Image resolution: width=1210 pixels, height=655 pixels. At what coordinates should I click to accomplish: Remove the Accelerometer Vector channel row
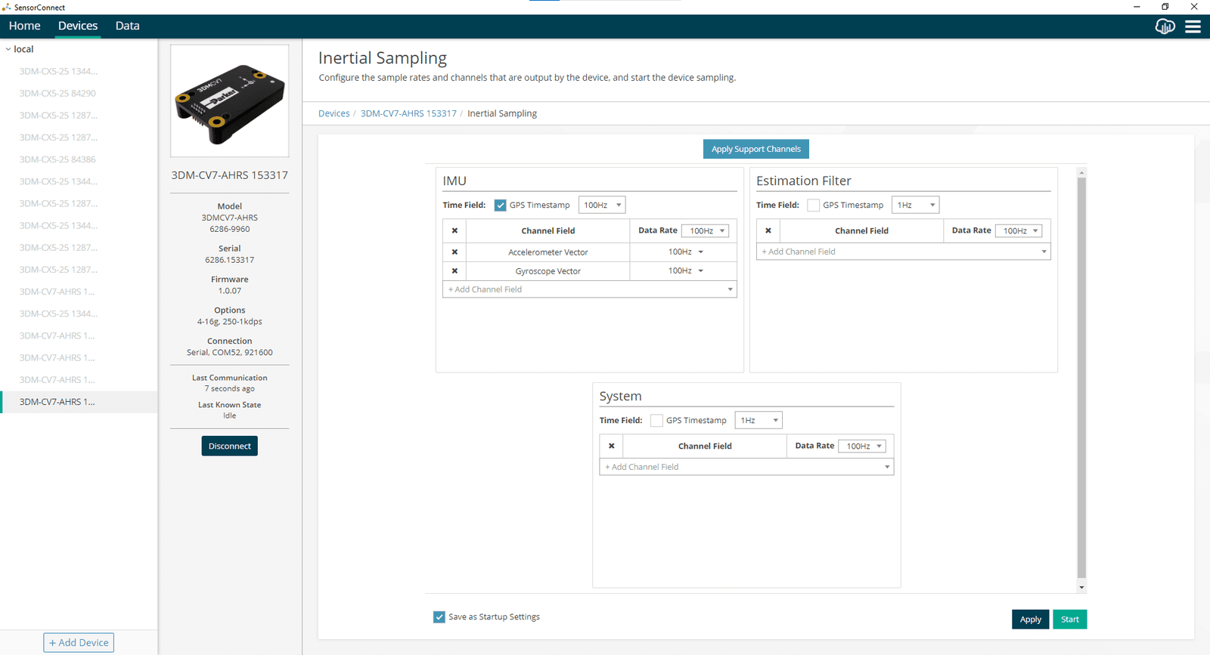point(455,252)
